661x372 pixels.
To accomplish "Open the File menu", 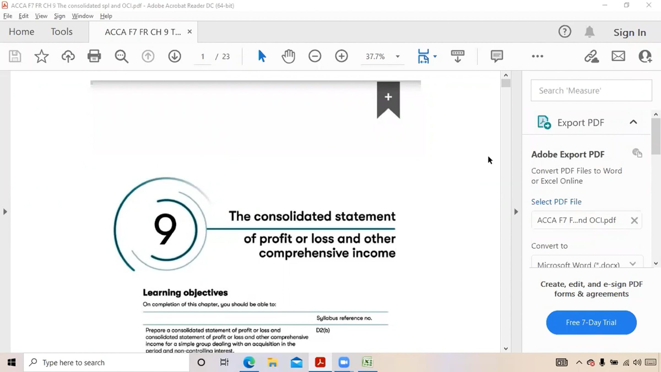I will (x=8, y=16).
